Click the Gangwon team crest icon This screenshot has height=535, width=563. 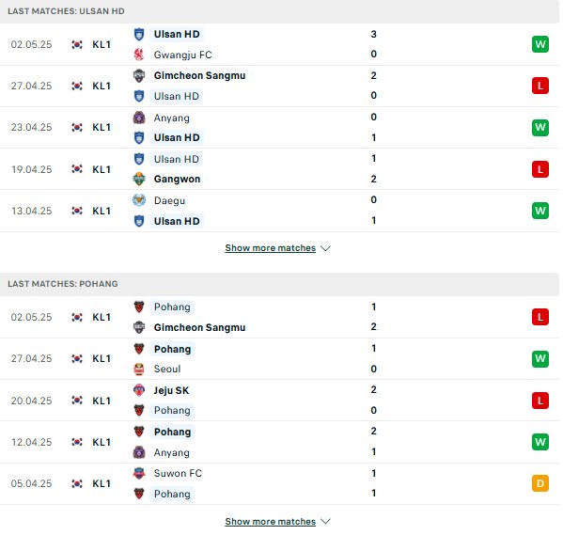[x=139, y=179]
